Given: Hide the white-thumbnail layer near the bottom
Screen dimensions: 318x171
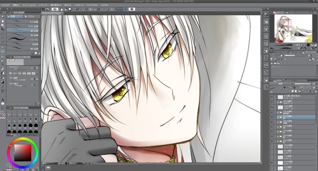Looking at the screenshot, I should pyautogui.click(x=272, y=163).
